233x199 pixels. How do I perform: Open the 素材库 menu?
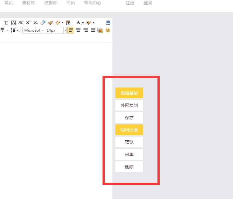[29, 3]
